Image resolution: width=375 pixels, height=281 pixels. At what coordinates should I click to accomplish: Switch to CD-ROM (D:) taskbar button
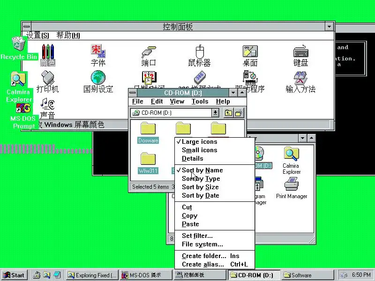[254, 275]
